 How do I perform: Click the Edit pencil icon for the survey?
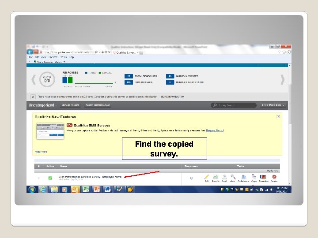206,177
